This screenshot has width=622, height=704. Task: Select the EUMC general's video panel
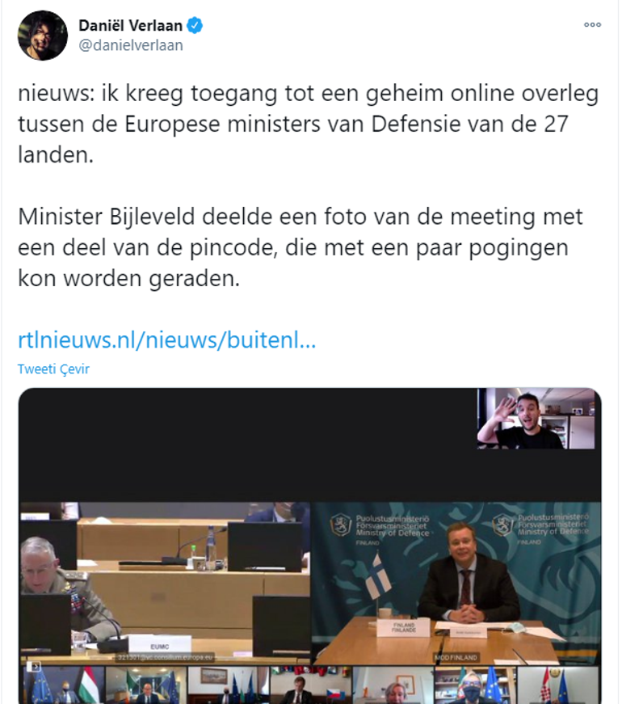[x=165, y=583]
